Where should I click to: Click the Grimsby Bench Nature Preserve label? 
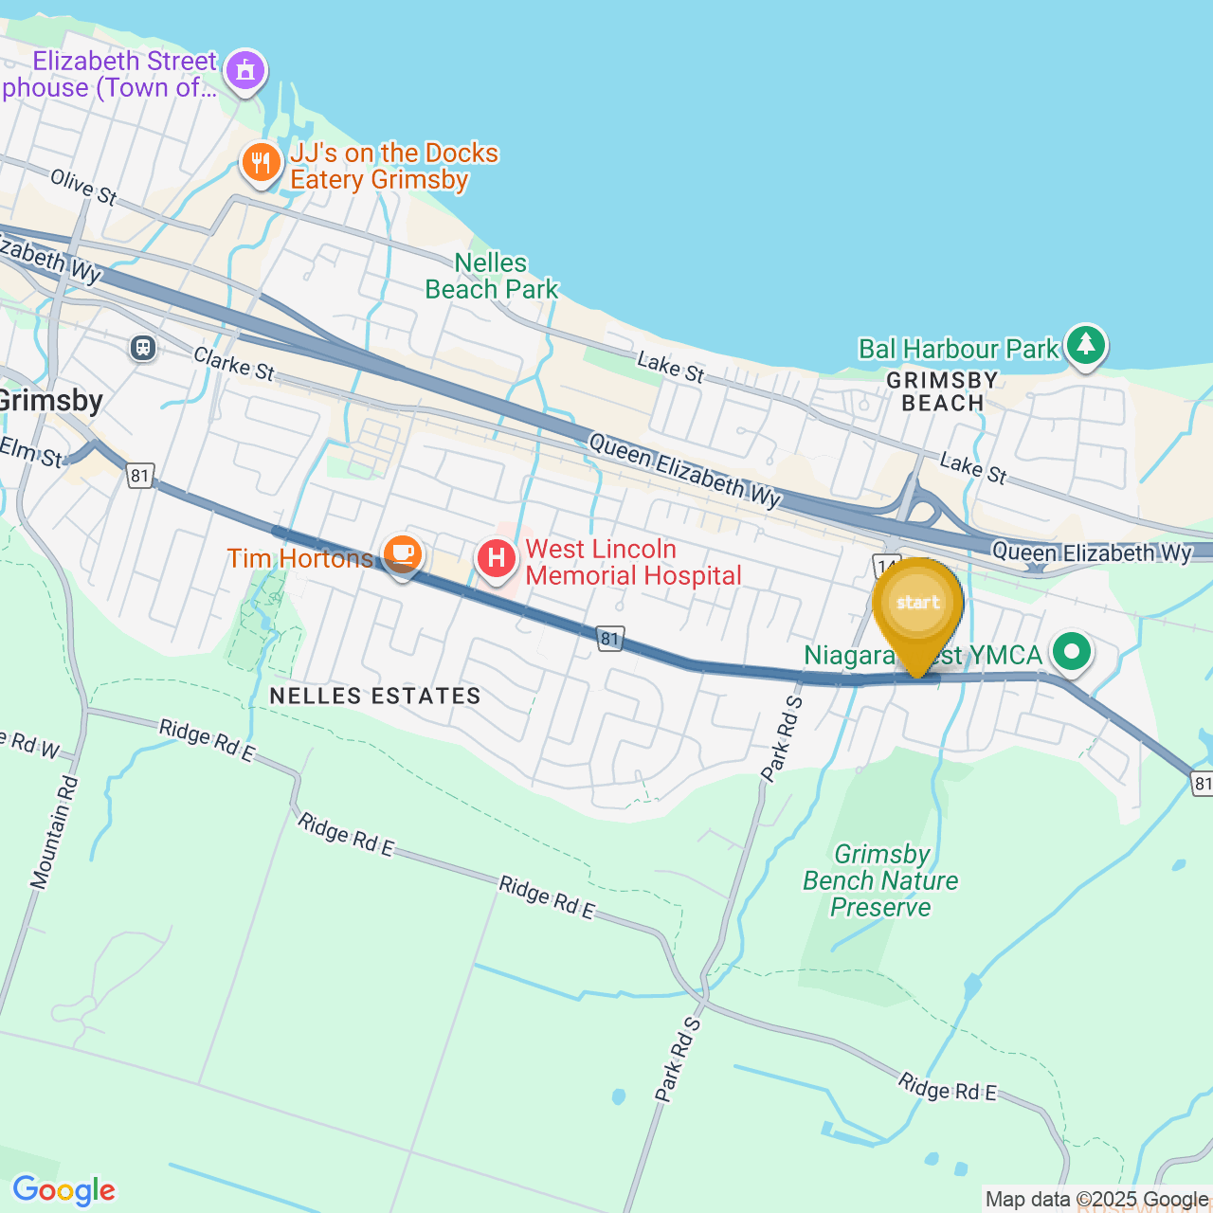[x=880, y=880]
